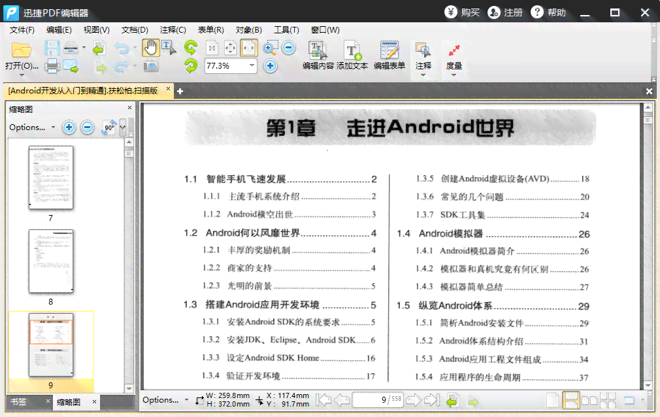Switch to the Bookmarks tab (书签)
Viewport: 660px width, 417px height.
(18, 402)
